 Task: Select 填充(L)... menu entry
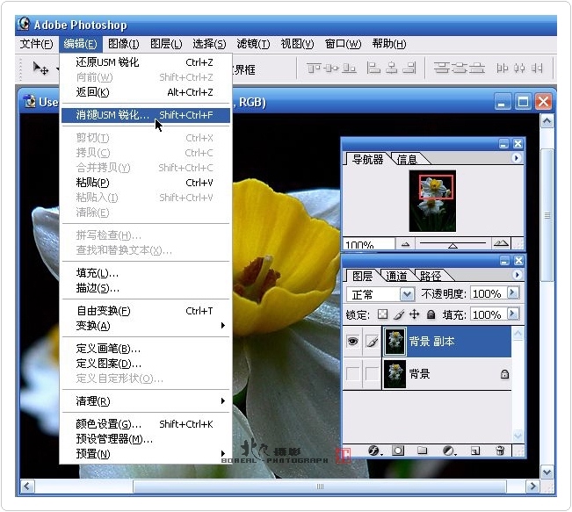[146, 273]
